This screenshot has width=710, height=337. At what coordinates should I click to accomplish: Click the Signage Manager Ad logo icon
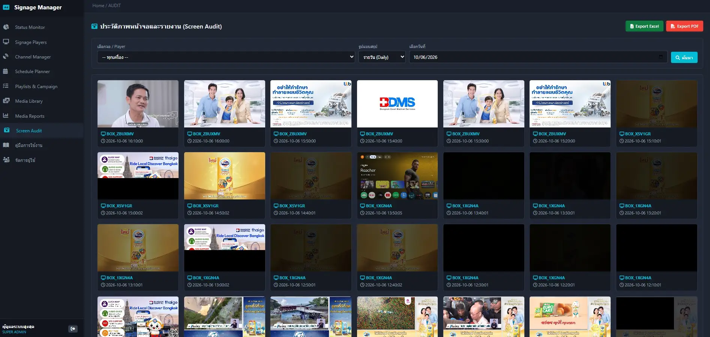coord(6,7)
